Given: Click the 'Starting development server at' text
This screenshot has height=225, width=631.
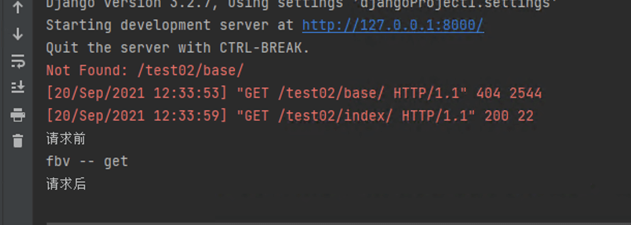Looking at the screenshot, I should click(x=170, y=25).
